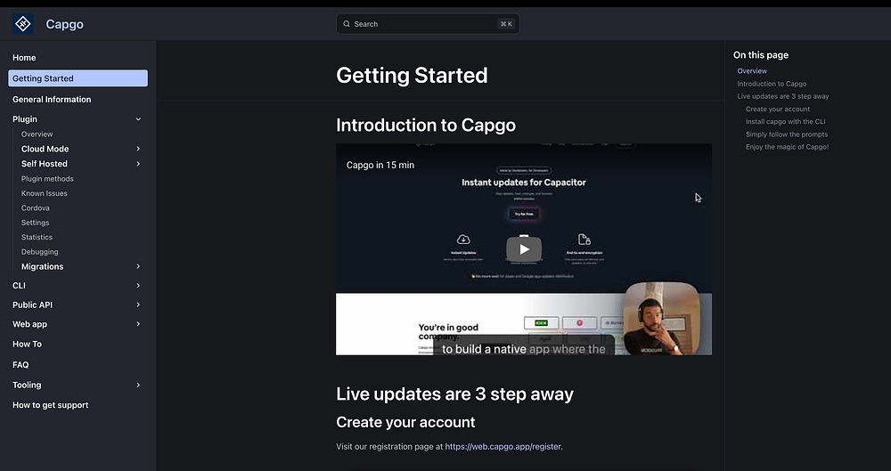
Task: Click the Introduction to Capgo heading
Action: pos(426,125)
